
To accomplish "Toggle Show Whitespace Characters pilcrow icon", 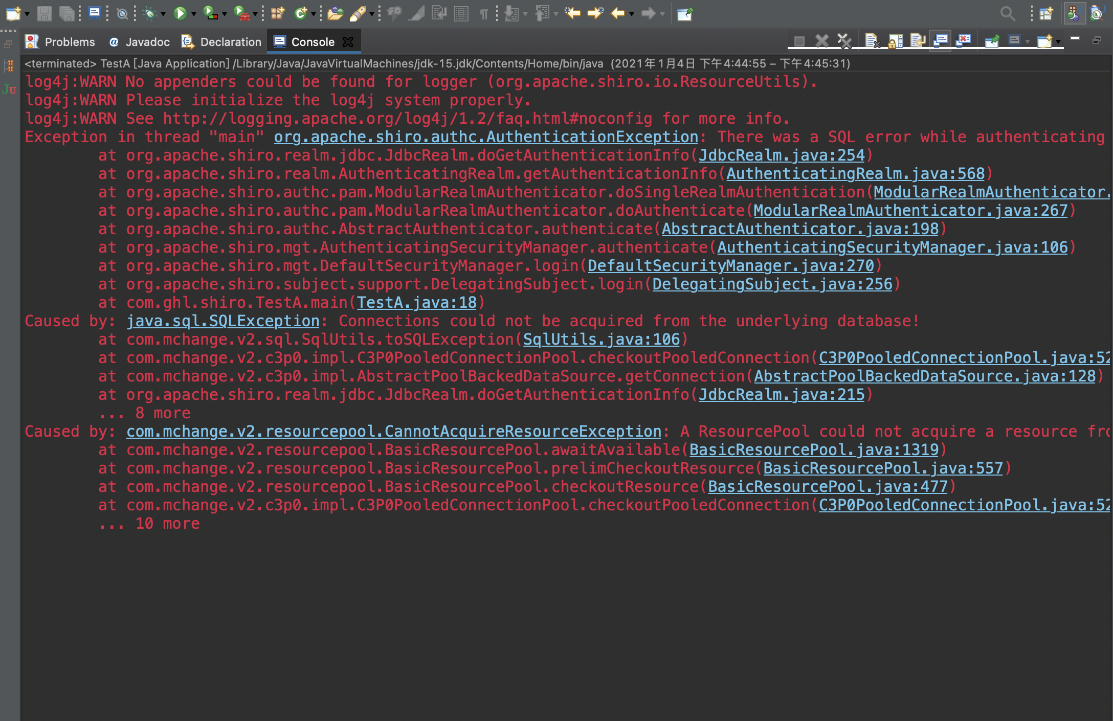I will click(x=483, y=14).
